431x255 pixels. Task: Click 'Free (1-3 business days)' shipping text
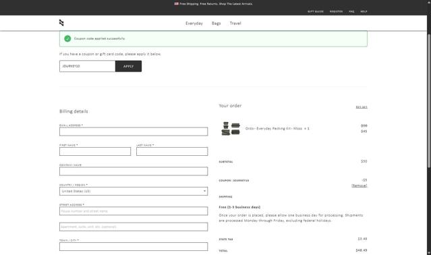[239, 207]
